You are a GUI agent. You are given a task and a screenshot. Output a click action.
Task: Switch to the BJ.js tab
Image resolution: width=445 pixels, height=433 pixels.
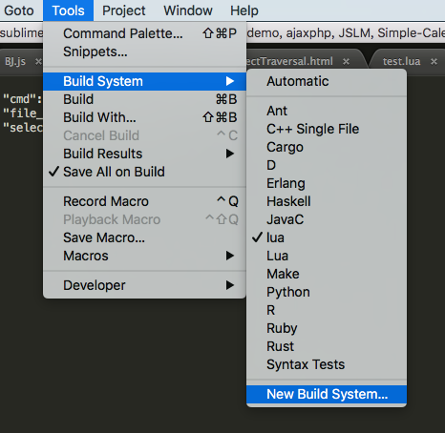(x=15, y=61)
